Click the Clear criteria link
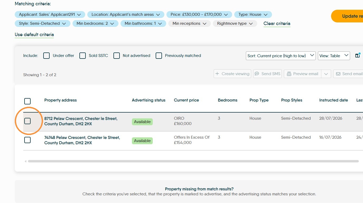 tap(277, 23)
